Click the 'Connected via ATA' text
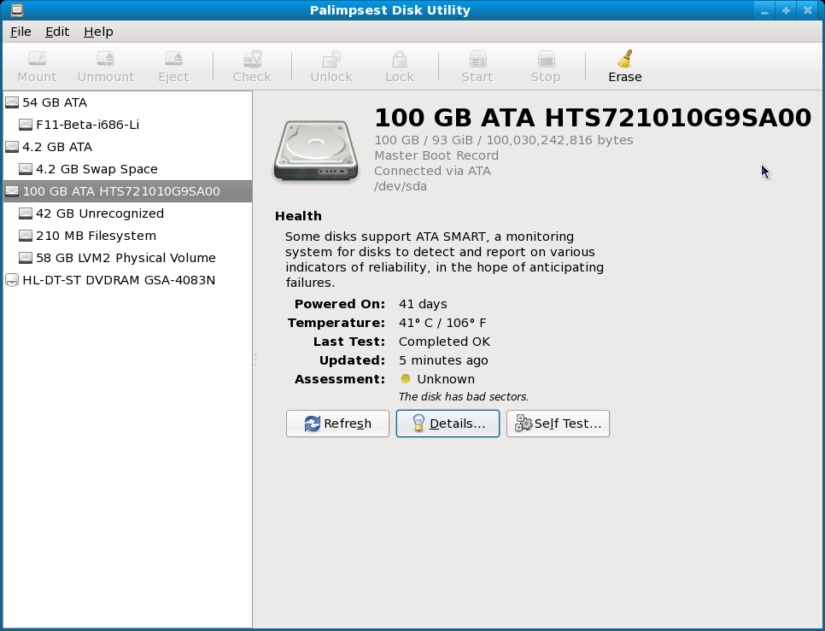Screen dimensions: 825x631 [x=432, y=171]
